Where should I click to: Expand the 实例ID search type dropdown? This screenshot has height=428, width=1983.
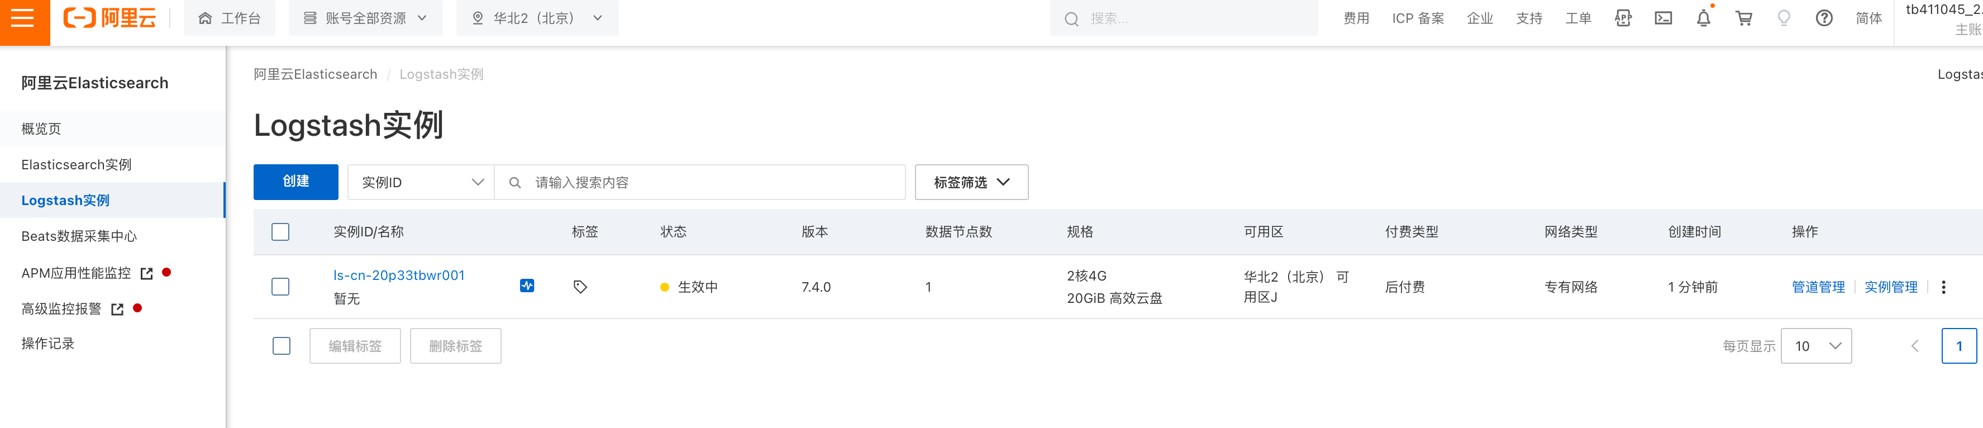click(x=421, y=183)
